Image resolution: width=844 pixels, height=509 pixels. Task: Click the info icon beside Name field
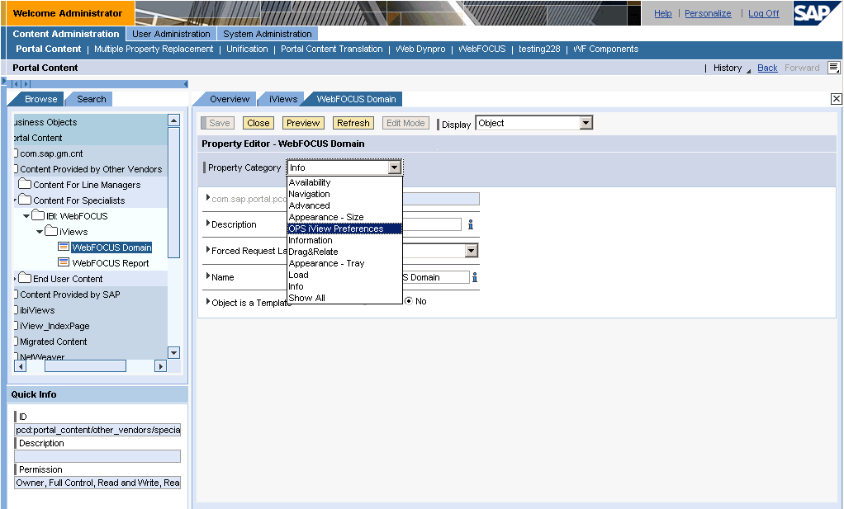[x=476, y=277]
